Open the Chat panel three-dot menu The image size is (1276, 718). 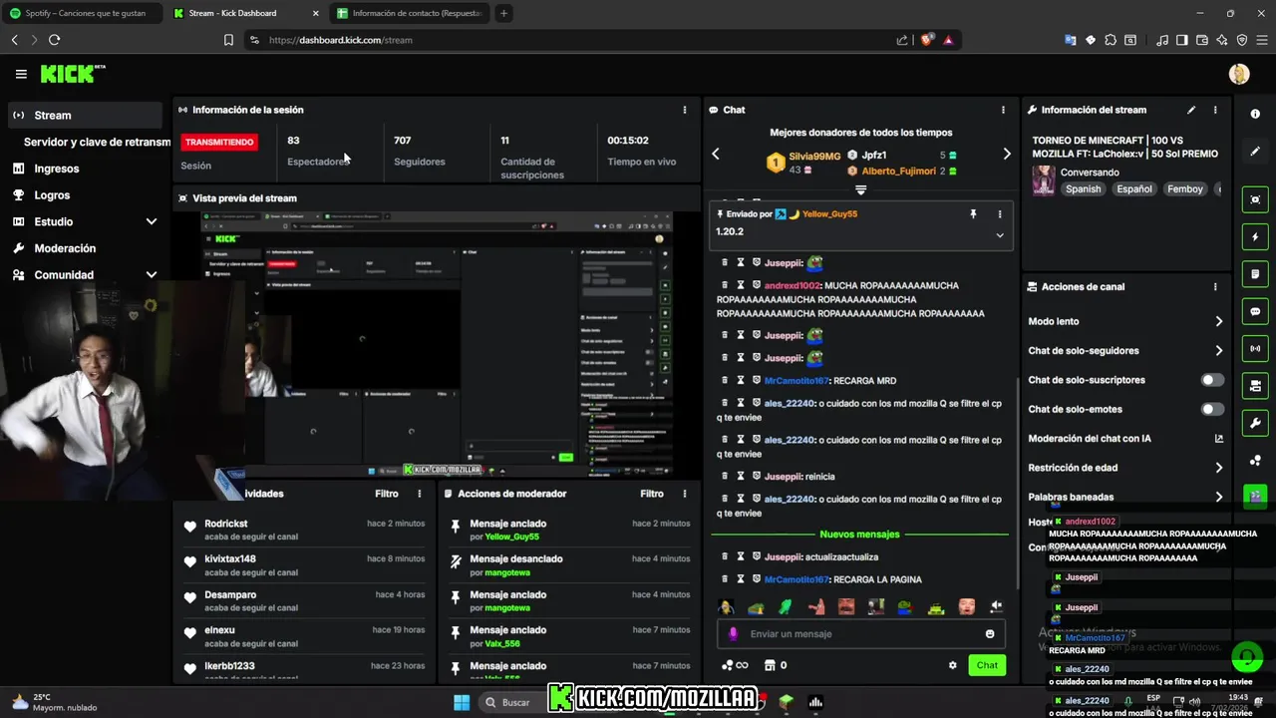click(x=1003, y=110)
